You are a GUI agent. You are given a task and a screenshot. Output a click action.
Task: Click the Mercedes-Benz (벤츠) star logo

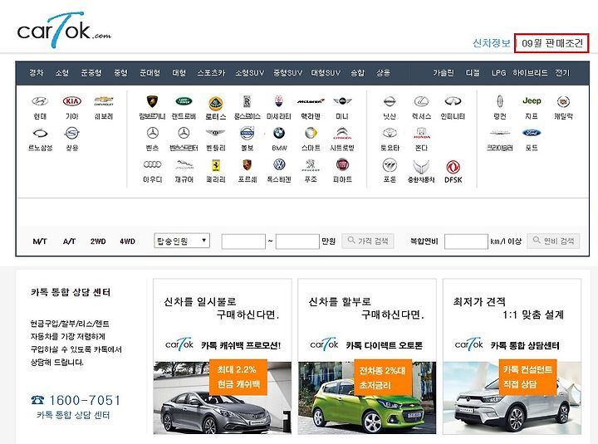point(153,133)
